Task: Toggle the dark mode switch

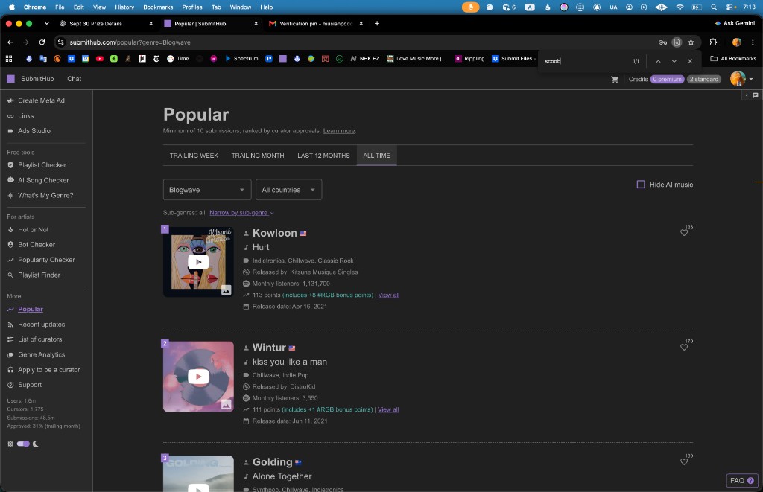Action: coord(23,444)
